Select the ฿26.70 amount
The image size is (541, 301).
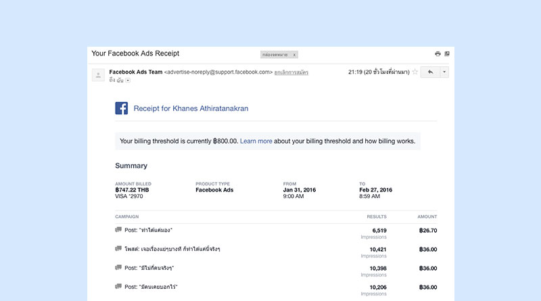[428, 231]
